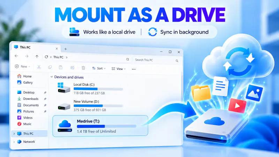Screen dimensions: 279x157
Task: Click the '118 GB free of 237 GB' text
Action: 89,93
